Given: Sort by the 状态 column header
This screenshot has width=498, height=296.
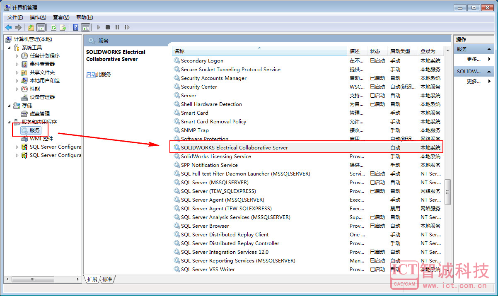Looking at the screenshot, I should pos(378,51).
